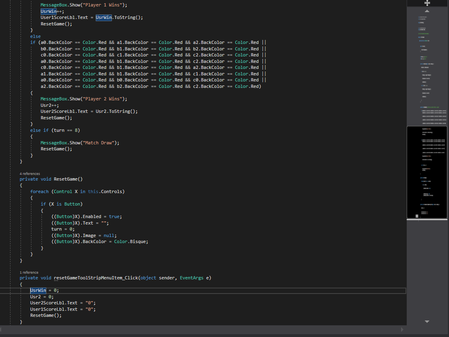Place cursor on the Usr2++ statement
The image size is (449, 337).
pos(50,106)
